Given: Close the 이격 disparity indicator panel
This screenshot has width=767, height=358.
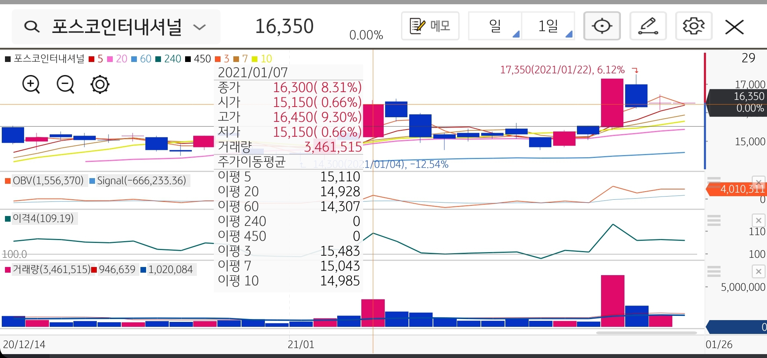Looking at the screenshot, I should click(758, 221).
